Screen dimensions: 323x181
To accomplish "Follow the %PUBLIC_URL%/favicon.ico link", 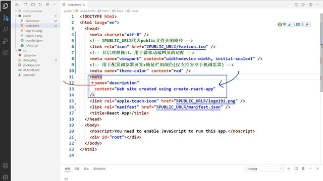I will 176,47.
